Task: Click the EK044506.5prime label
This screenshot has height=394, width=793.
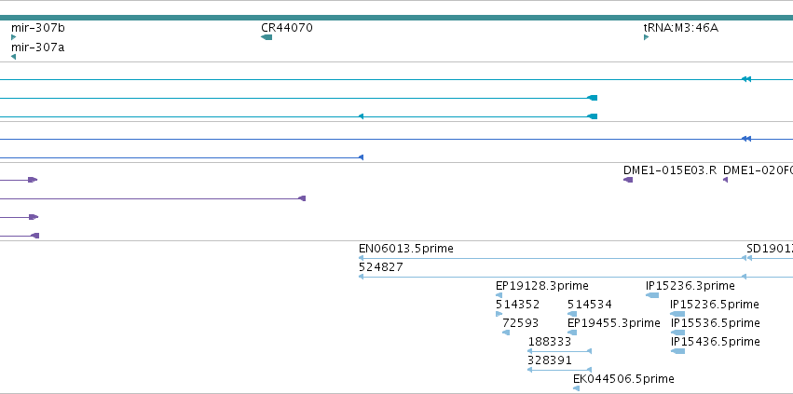Action: point(623,379)
